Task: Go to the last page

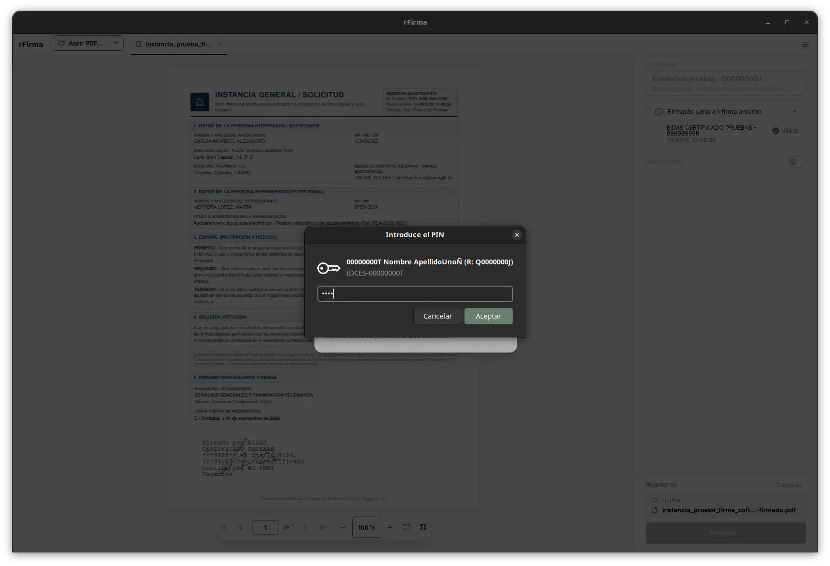Action: click(x=322, y=527)
